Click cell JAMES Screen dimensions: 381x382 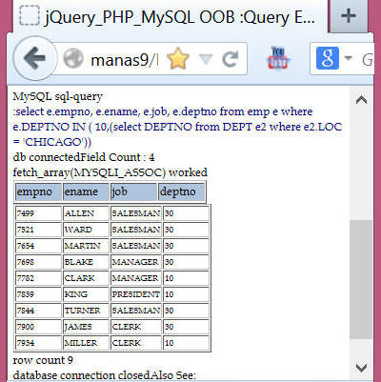[86, 327]
